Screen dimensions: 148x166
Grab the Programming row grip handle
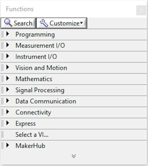2,34
